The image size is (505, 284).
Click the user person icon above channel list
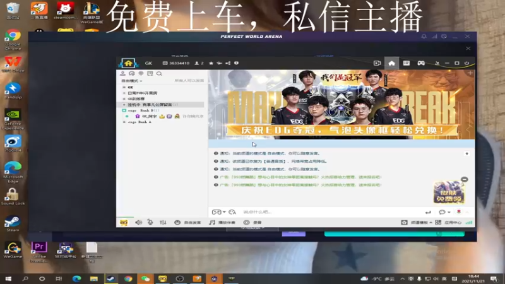point(122,74)
